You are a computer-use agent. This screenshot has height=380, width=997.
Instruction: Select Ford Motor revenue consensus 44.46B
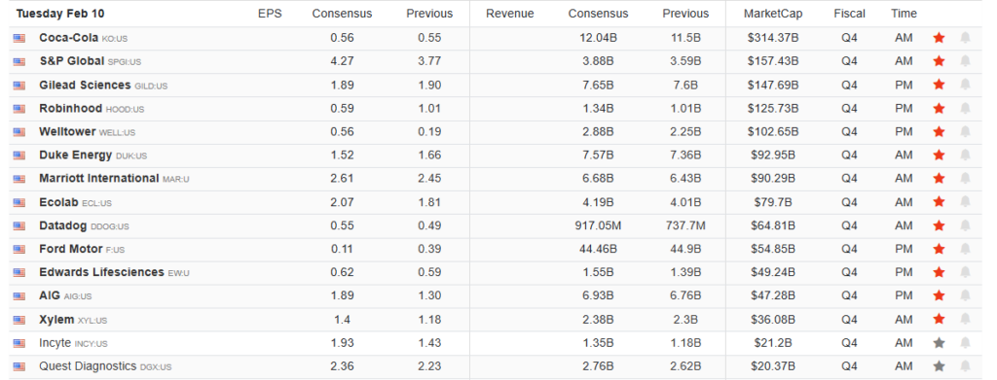(x=599, y=250)
